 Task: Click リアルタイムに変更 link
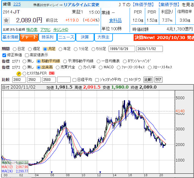[81, 5]
